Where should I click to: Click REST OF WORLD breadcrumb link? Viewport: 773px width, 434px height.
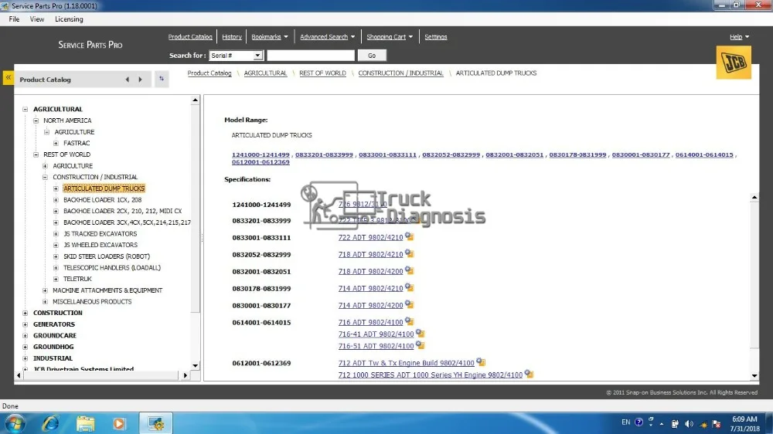point(322,73)
